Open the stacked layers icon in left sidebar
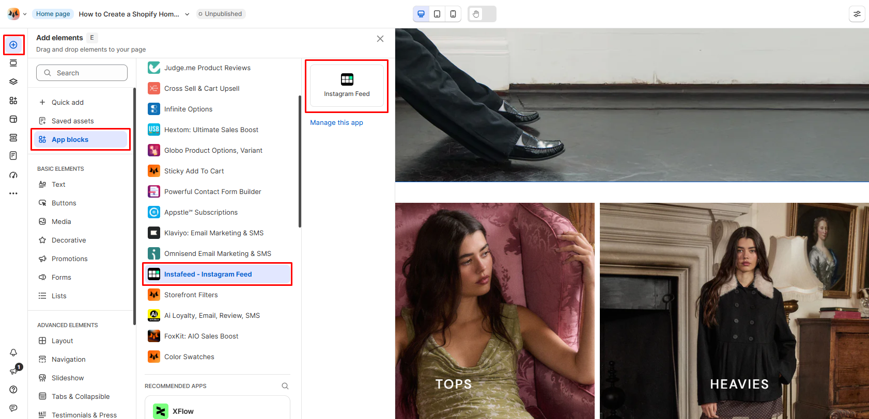The image size is (869, 419). click(x=13, y=82)
